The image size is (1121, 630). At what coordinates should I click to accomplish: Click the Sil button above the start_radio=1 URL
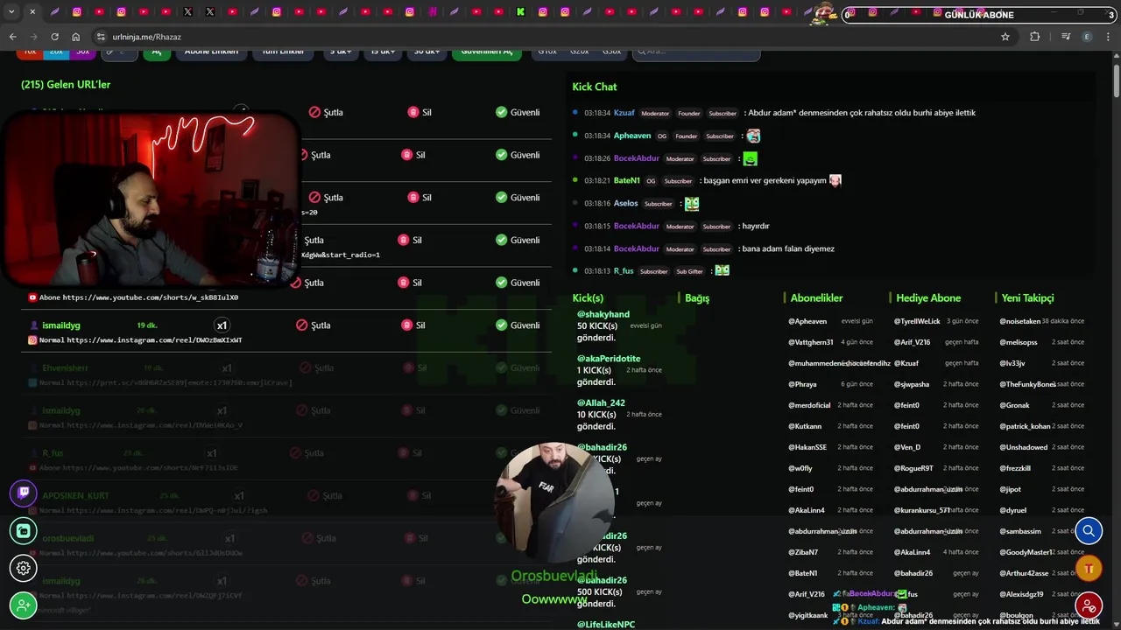click(x=412, y=240)
